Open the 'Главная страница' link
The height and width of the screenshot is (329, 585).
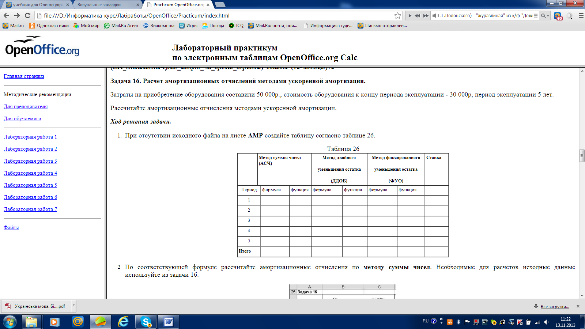tap(24, 76)
